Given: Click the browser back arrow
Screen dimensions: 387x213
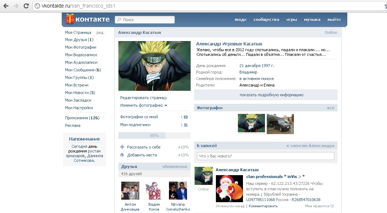Looking at the screenshot, I should tap(6, 6).
